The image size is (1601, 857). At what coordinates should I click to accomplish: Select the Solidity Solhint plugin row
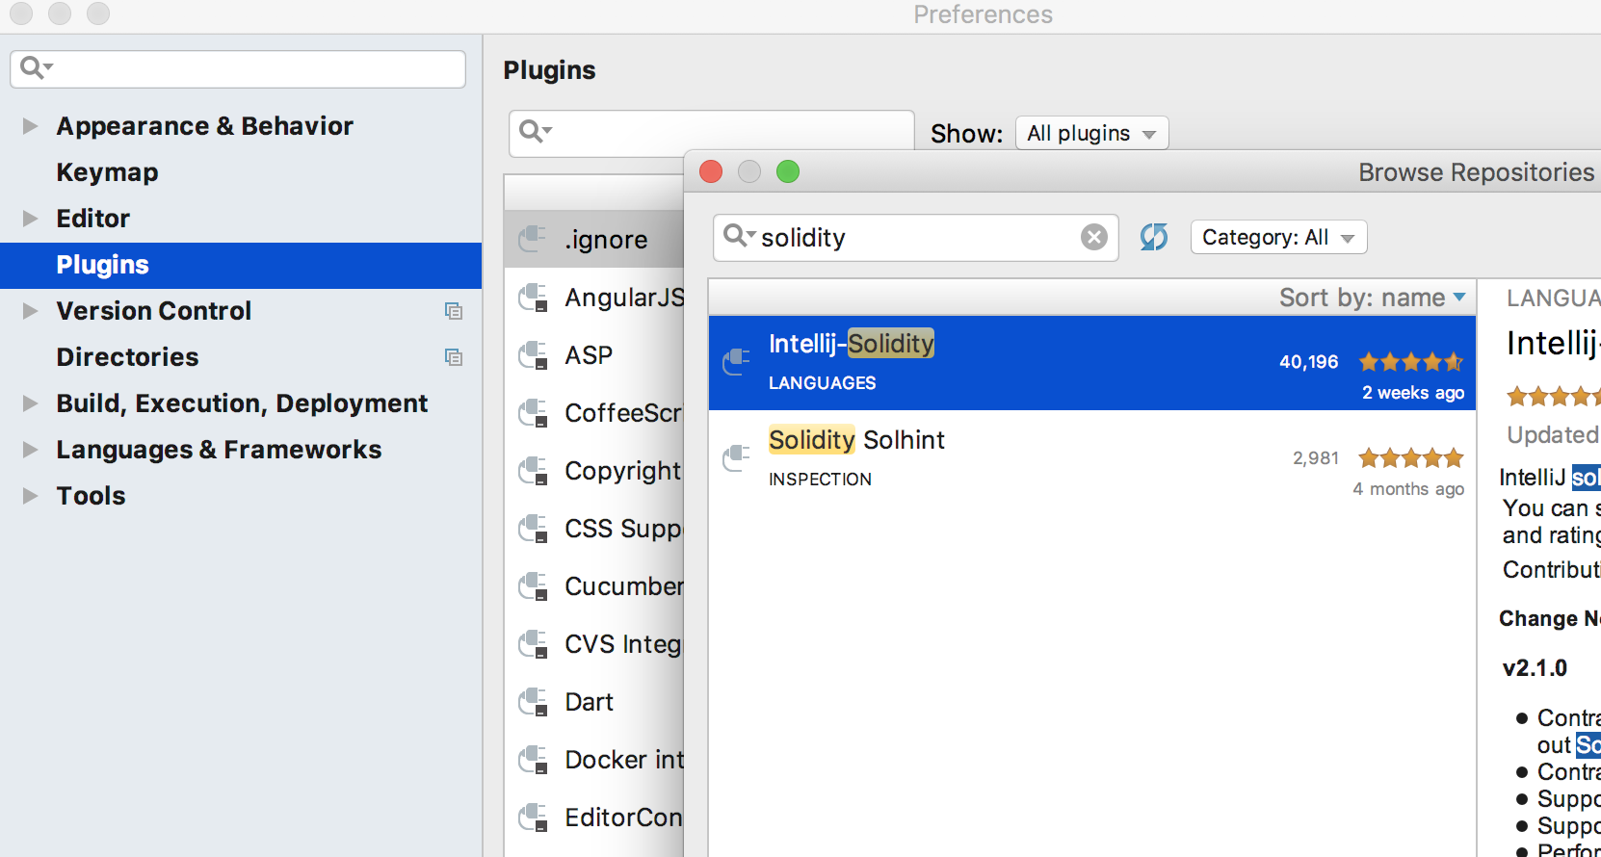(1092, 459)
